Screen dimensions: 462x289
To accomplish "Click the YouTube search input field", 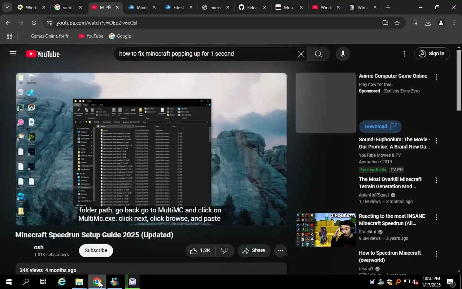I will [206, 54].
